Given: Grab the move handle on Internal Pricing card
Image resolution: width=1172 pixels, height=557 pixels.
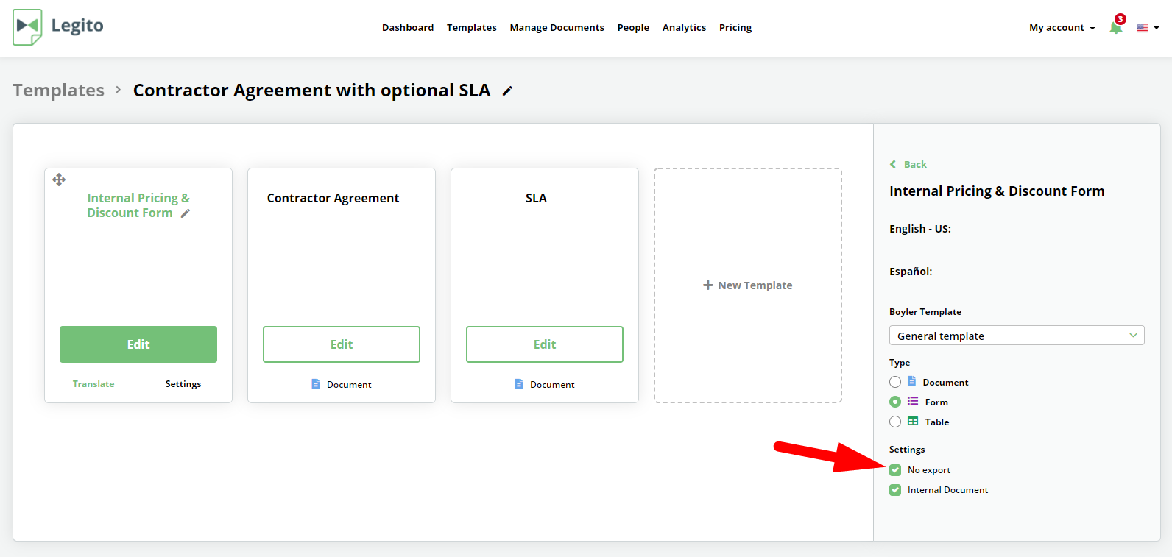Looking at the screenshot, I should click(x=60, y=180).
